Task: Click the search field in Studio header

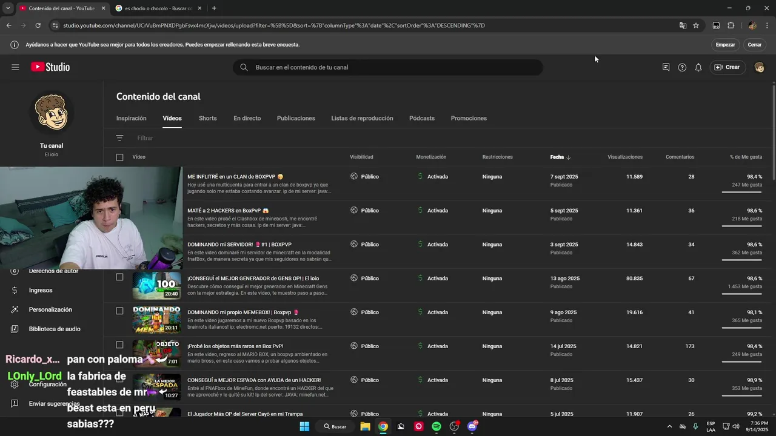Action: (x=388, y=67)
